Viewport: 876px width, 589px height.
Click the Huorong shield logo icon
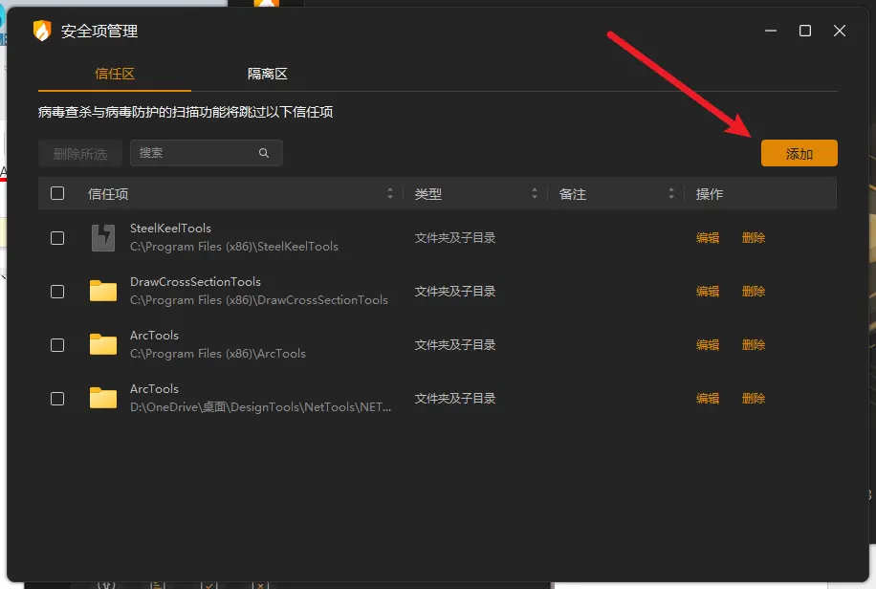[42, 31]
